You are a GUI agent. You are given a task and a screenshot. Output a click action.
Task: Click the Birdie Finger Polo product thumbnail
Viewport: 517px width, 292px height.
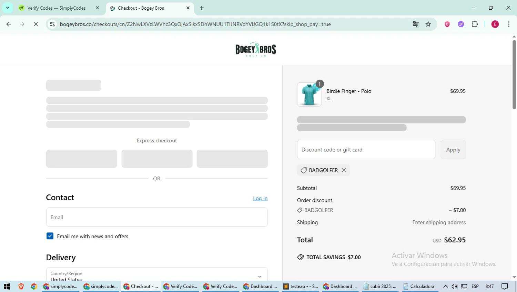click(309, 94)
